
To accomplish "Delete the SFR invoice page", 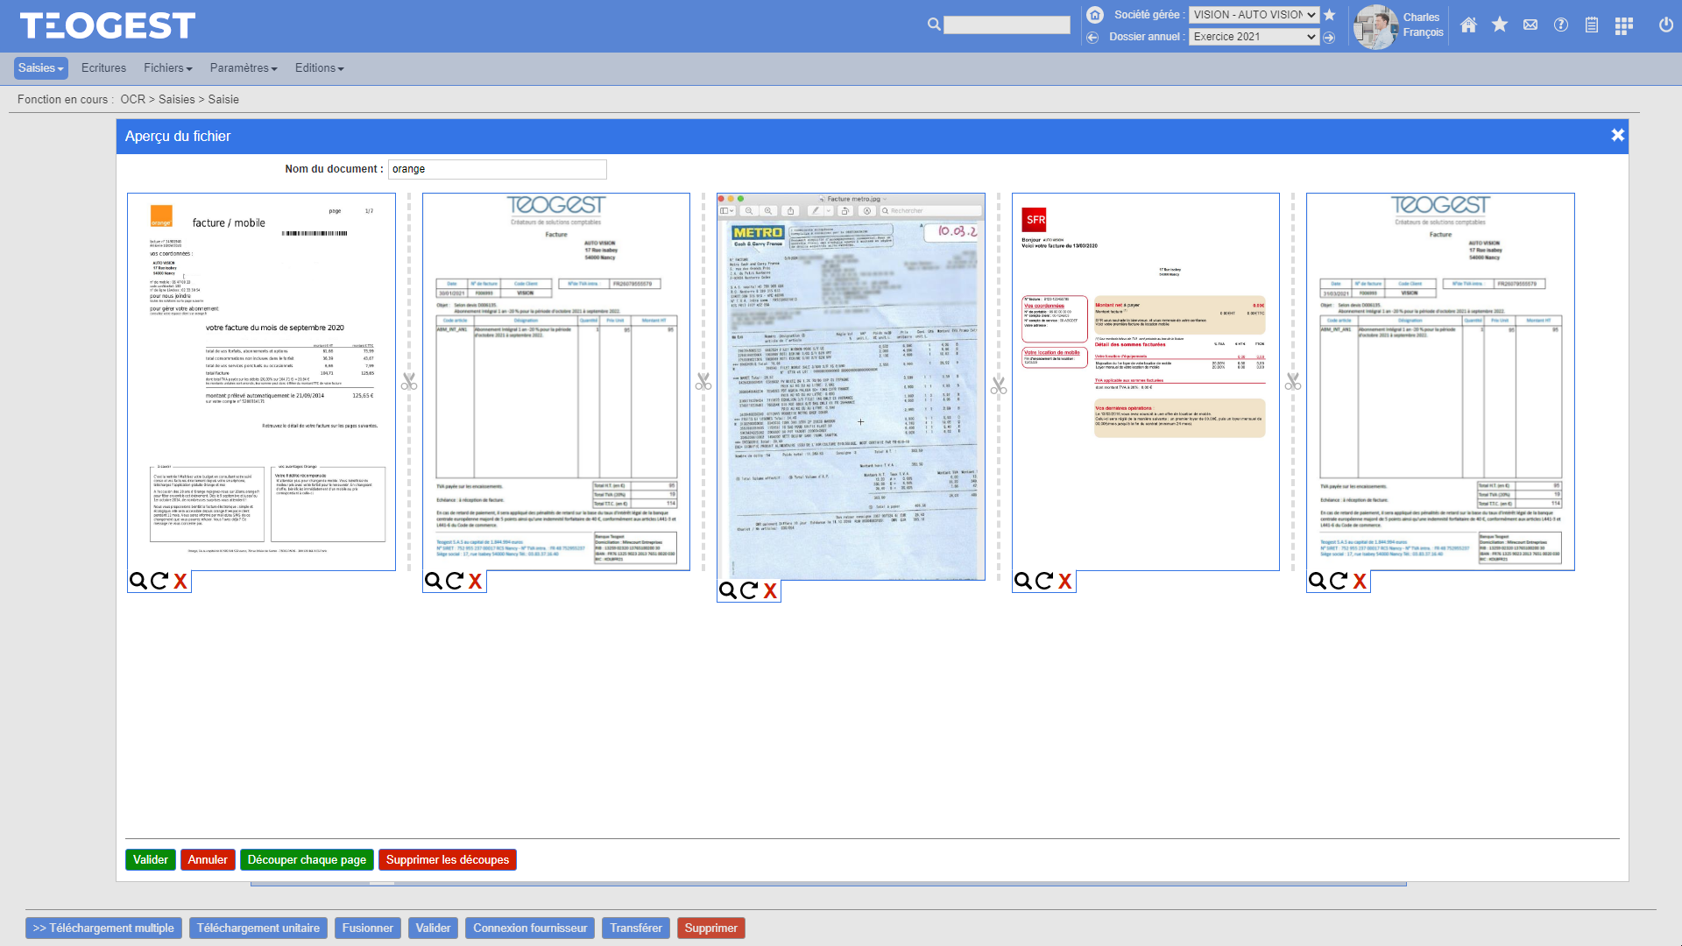I will point(1064,581).
